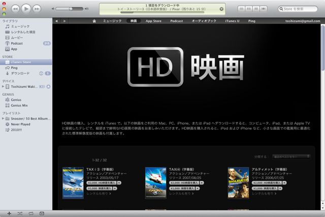325x217 pixels.
Task: Open iTunes U store tab
Action: [232, 21]
